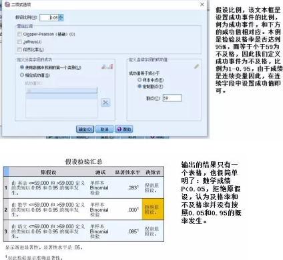Click the 显著性水平 column header in output table
283x260 pixels.
[127, 172]
